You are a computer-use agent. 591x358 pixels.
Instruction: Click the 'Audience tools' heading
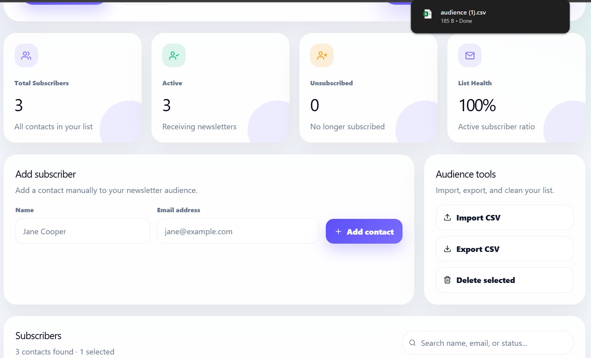point(466,174)
